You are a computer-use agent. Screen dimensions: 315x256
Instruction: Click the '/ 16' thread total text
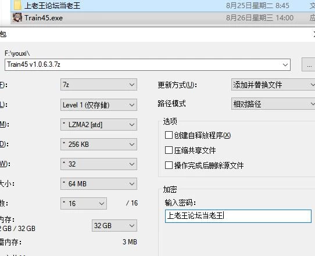pos(132,203)
